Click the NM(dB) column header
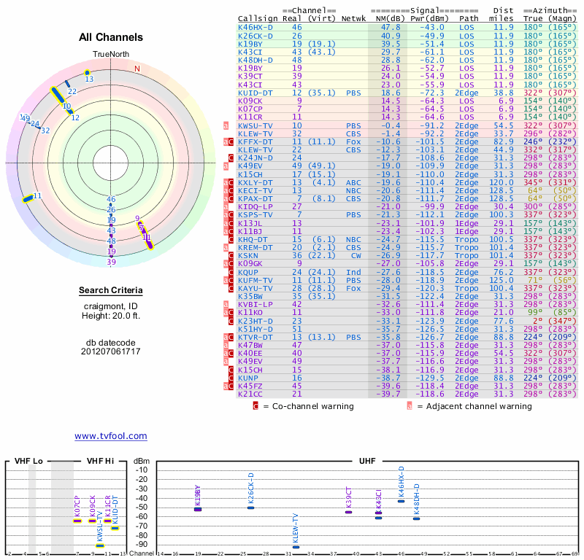Viewport: 584px width, 560px height. click(391, 19)
